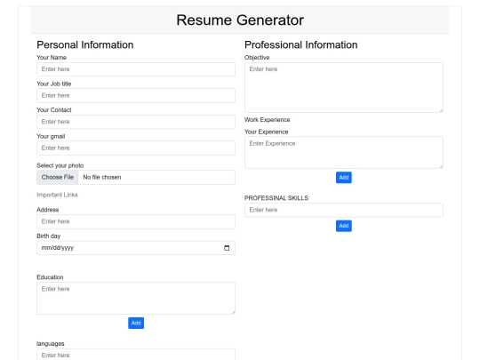The height and width of the screenshot is (360, 480).
Task: Click the languages input field
Action: pos(136,355)
